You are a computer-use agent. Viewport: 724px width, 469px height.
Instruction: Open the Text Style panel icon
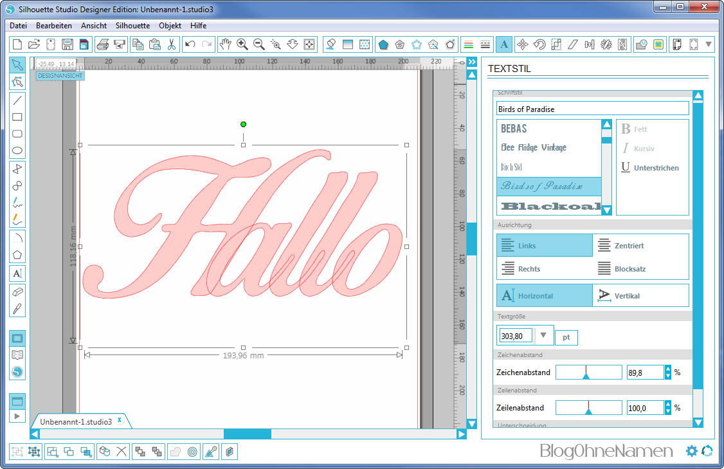504,44
